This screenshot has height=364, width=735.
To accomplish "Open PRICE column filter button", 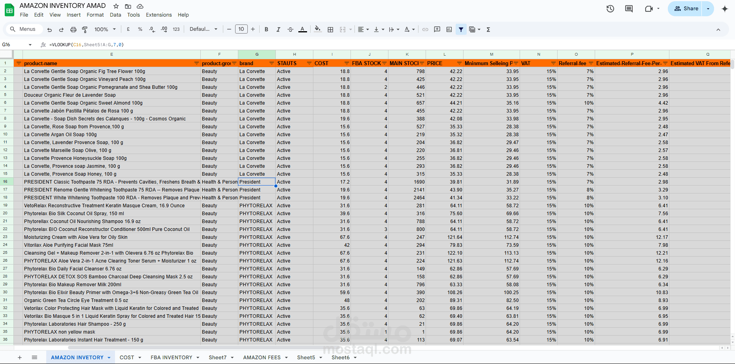I will point(459,63).
